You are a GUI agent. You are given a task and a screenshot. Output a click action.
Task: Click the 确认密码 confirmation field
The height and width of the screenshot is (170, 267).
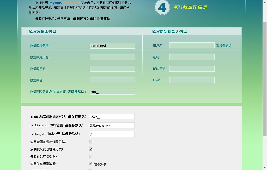click(192, 69)
